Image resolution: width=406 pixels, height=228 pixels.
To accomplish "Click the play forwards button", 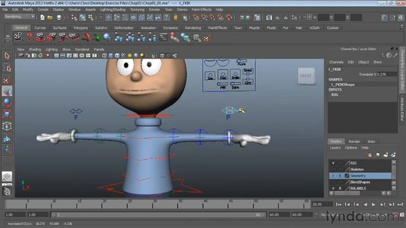I will [x=374, y=205].
